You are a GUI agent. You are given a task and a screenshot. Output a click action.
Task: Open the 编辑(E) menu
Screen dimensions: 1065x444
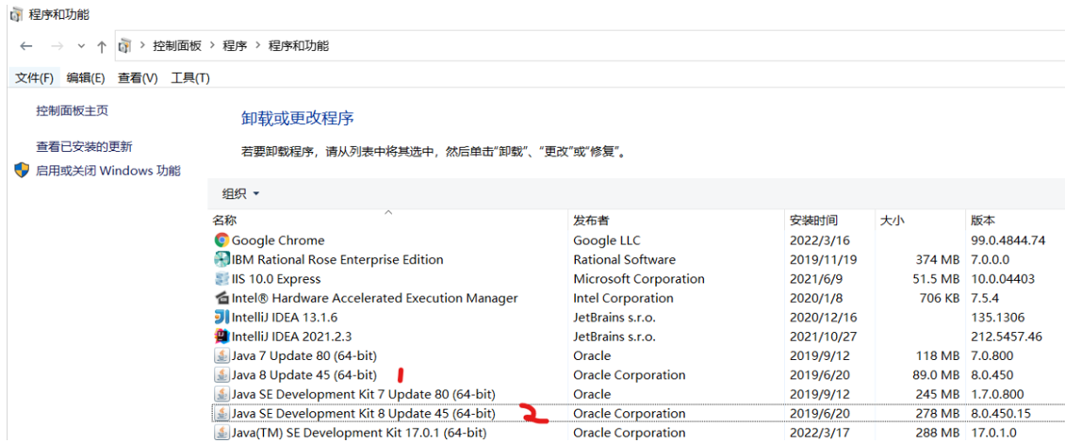point(86,78)
